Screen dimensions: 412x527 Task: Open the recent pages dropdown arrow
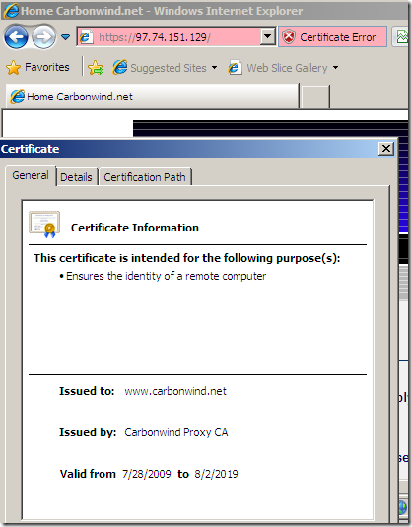(x=66, y=37)
